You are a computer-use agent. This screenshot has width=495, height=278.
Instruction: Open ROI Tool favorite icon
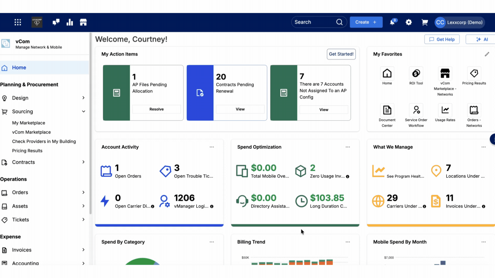click(416, 73)
